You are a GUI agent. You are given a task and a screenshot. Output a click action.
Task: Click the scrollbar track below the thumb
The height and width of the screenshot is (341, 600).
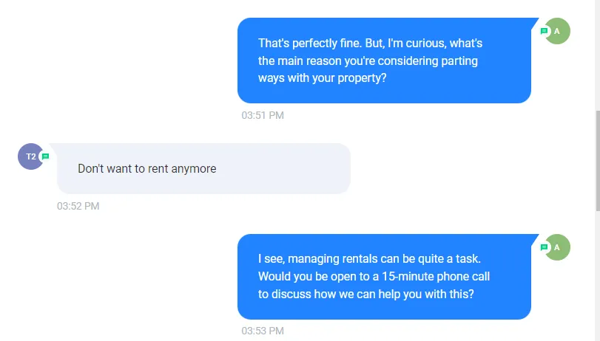[x=598, y=275]
